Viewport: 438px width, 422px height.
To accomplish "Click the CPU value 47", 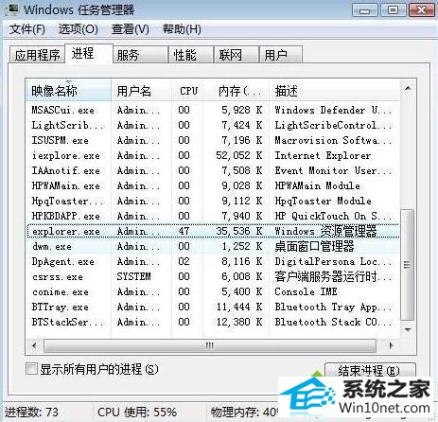I will click(184, 231).
